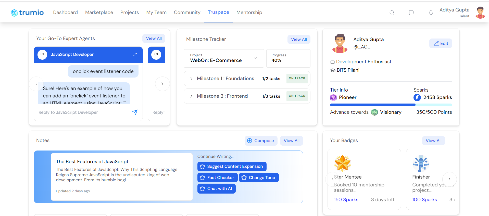This screenshot has height=216, width=489.
Task: Open the Project dropdown WebOn: E-Commerce
Action: pyautogui.click(x=224, y=58)
